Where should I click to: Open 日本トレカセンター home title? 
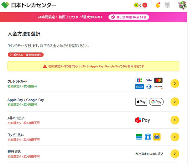34,5
